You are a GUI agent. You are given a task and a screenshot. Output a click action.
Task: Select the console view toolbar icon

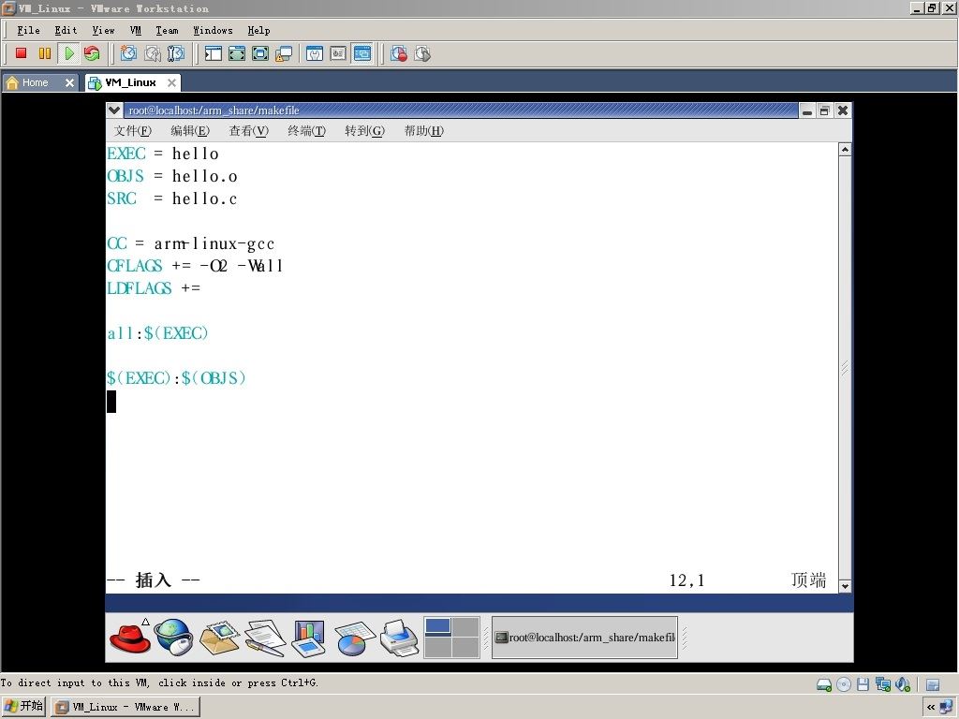(362, 53)
